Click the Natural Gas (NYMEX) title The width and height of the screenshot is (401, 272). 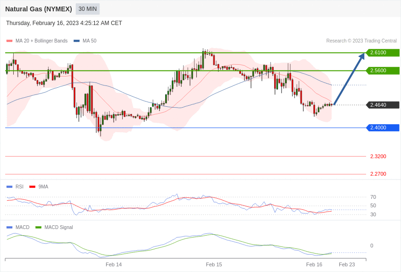coord(39,9)
